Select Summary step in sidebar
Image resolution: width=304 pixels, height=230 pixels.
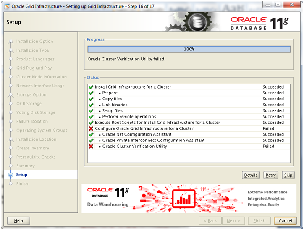(26, 166)
